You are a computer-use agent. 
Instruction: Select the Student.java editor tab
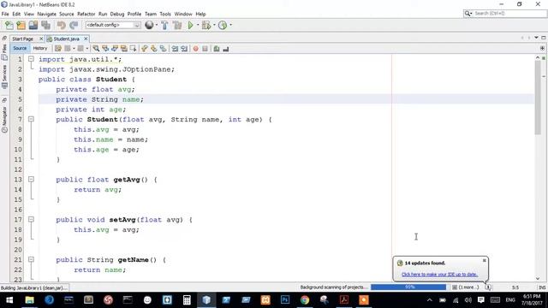pos(66,38)
